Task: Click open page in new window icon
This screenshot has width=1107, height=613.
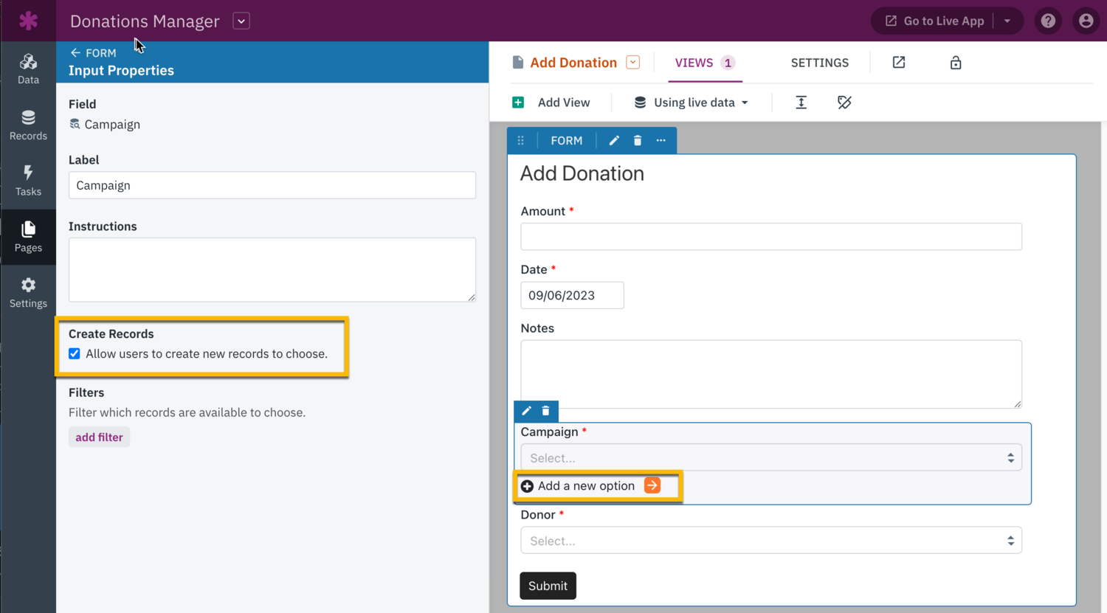Action: 899,63
